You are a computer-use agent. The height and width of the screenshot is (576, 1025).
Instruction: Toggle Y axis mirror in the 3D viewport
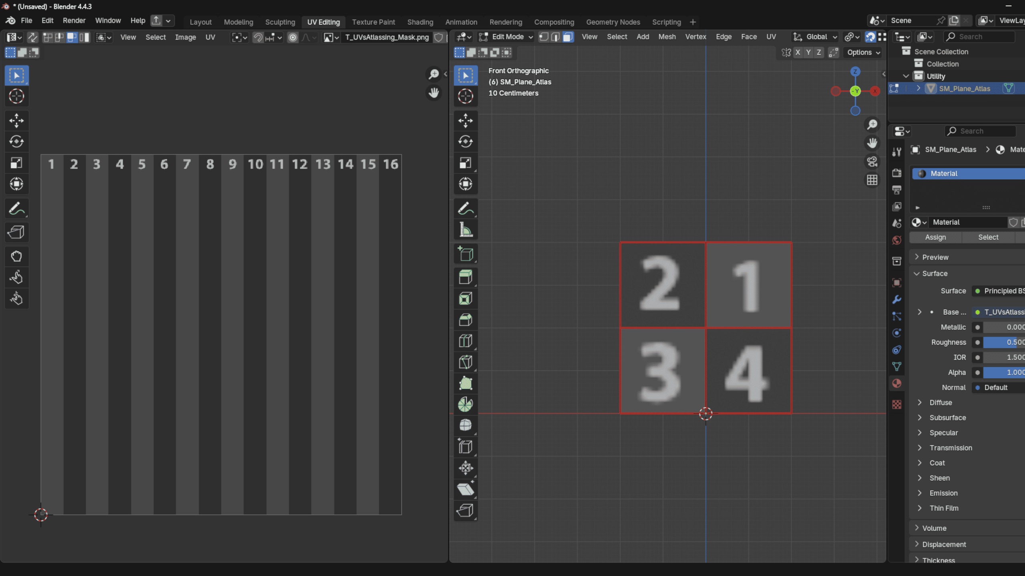808,52
